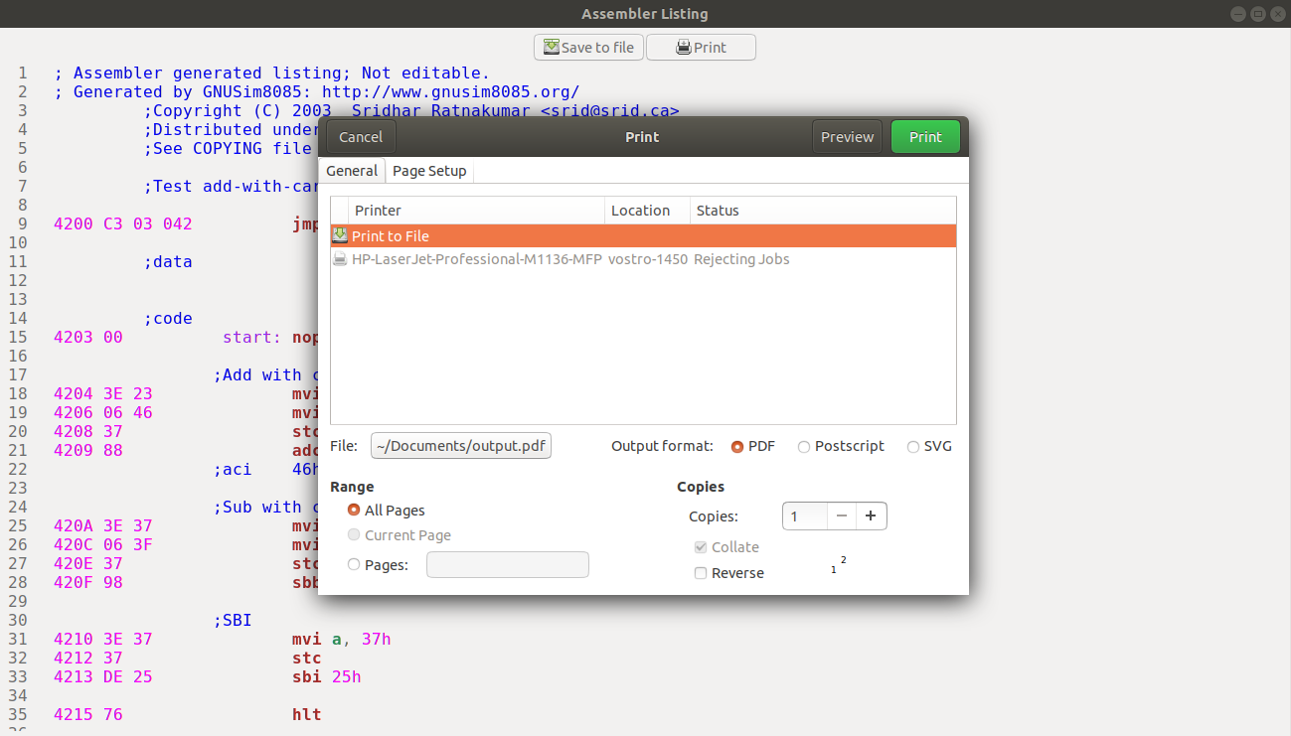This screenshot has height=736, width=1291.
Task: Open the Page Setup tab
Action: click(x=429, y=171)
